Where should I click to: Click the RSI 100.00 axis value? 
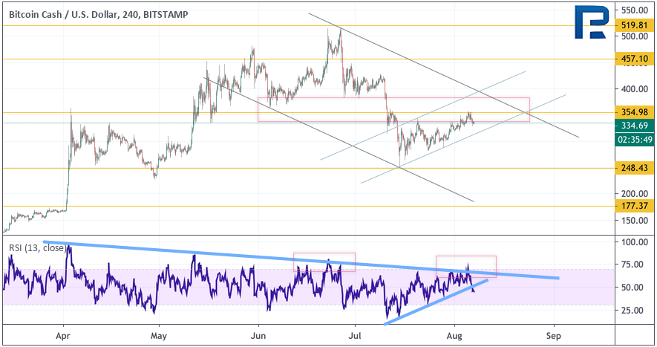[x=635, y=241]
